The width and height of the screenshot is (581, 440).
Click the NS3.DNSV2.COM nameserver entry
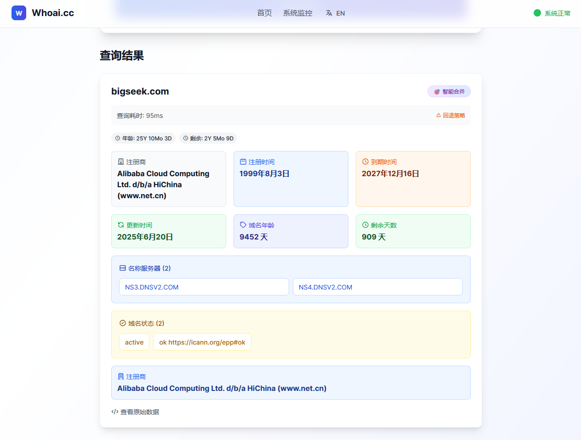(x=204, y=287)
